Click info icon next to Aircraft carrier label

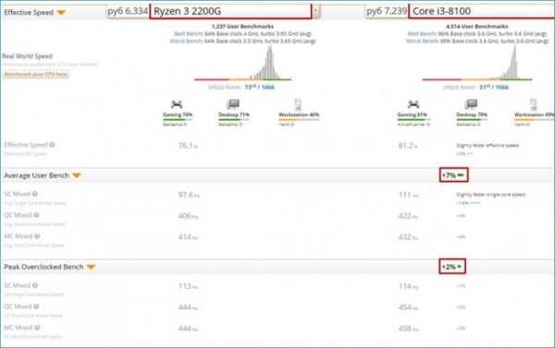click(428, 125)
